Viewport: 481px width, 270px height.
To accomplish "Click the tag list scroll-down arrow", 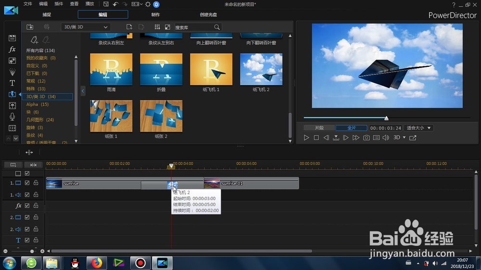I will (x=76, y=141).
